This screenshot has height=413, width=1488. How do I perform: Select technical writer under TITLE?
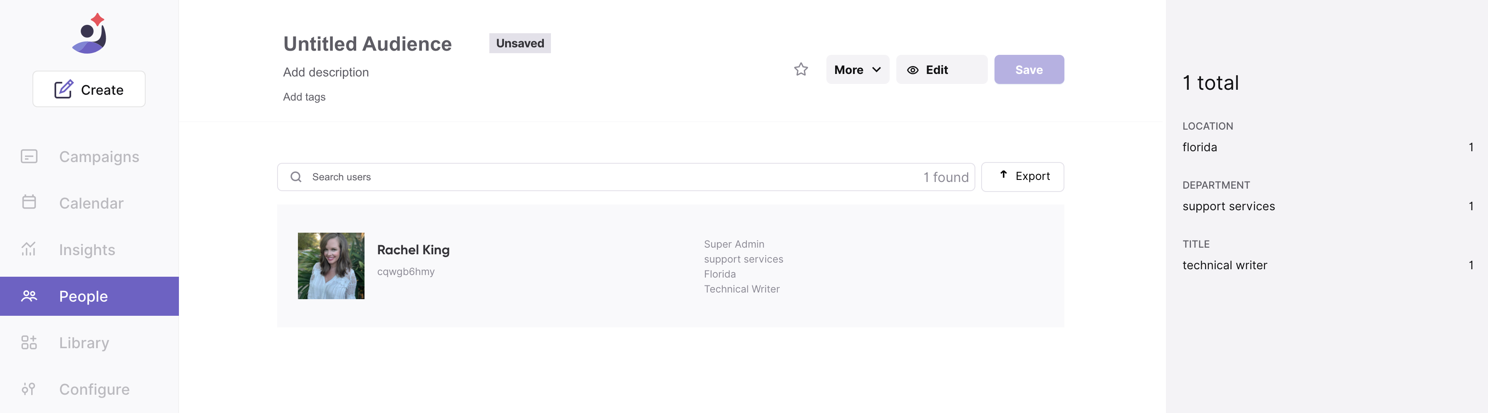coord(1327,265)
